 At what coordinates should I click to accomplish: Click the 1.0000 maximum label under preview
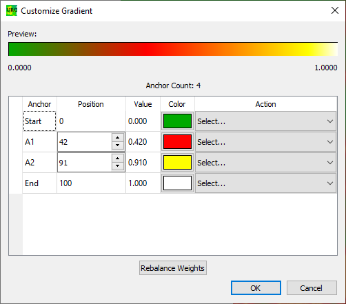326,68
